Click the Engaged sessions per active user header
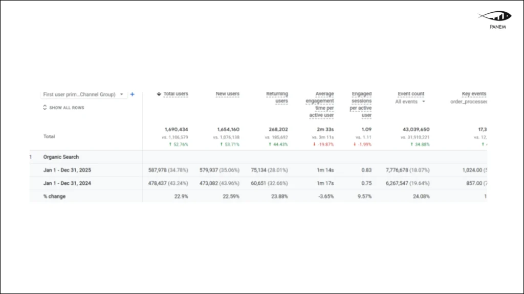 pyautogui.click(x=361, y=104)
